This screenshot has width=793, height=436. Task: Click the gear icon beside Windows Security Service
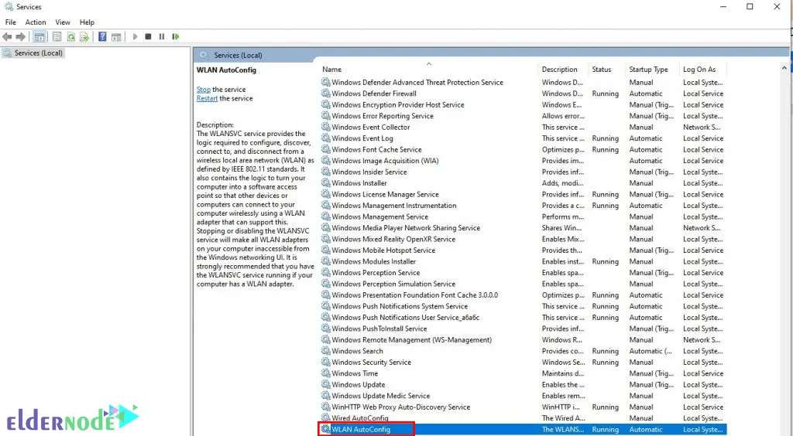click(x=326, y=363)
